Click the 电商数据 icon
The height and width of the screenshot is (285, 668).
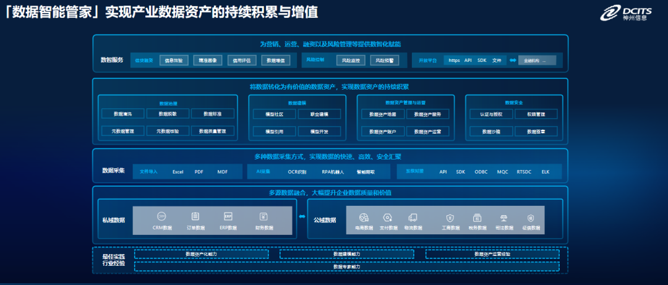pos(364,217)
